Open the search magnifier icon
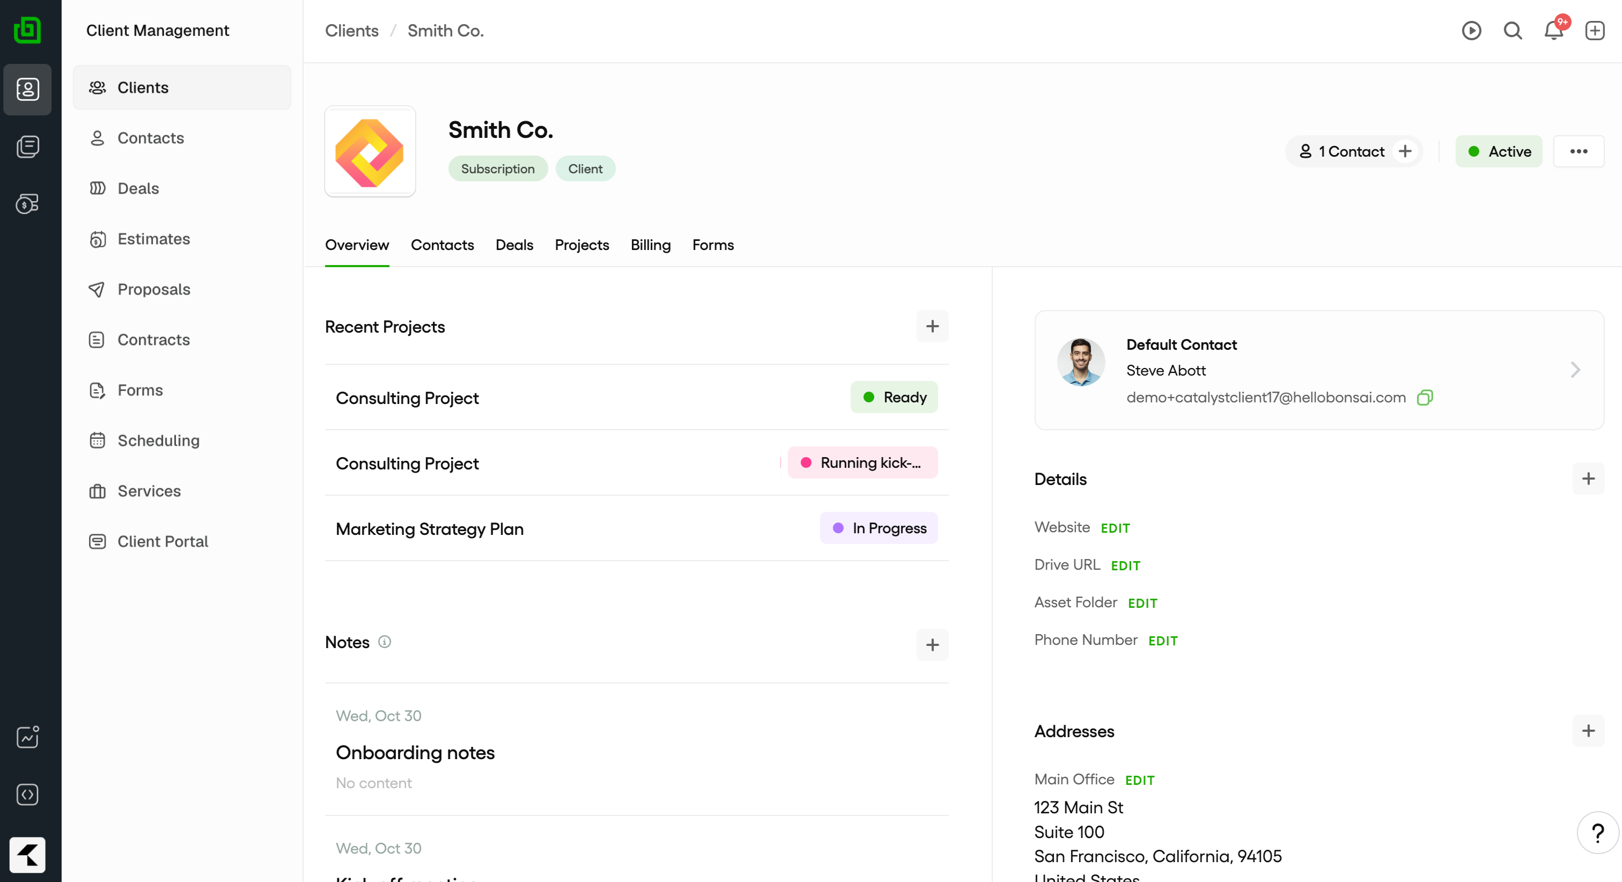This screenshot has width=1622, height=882. click(1513, 31)
